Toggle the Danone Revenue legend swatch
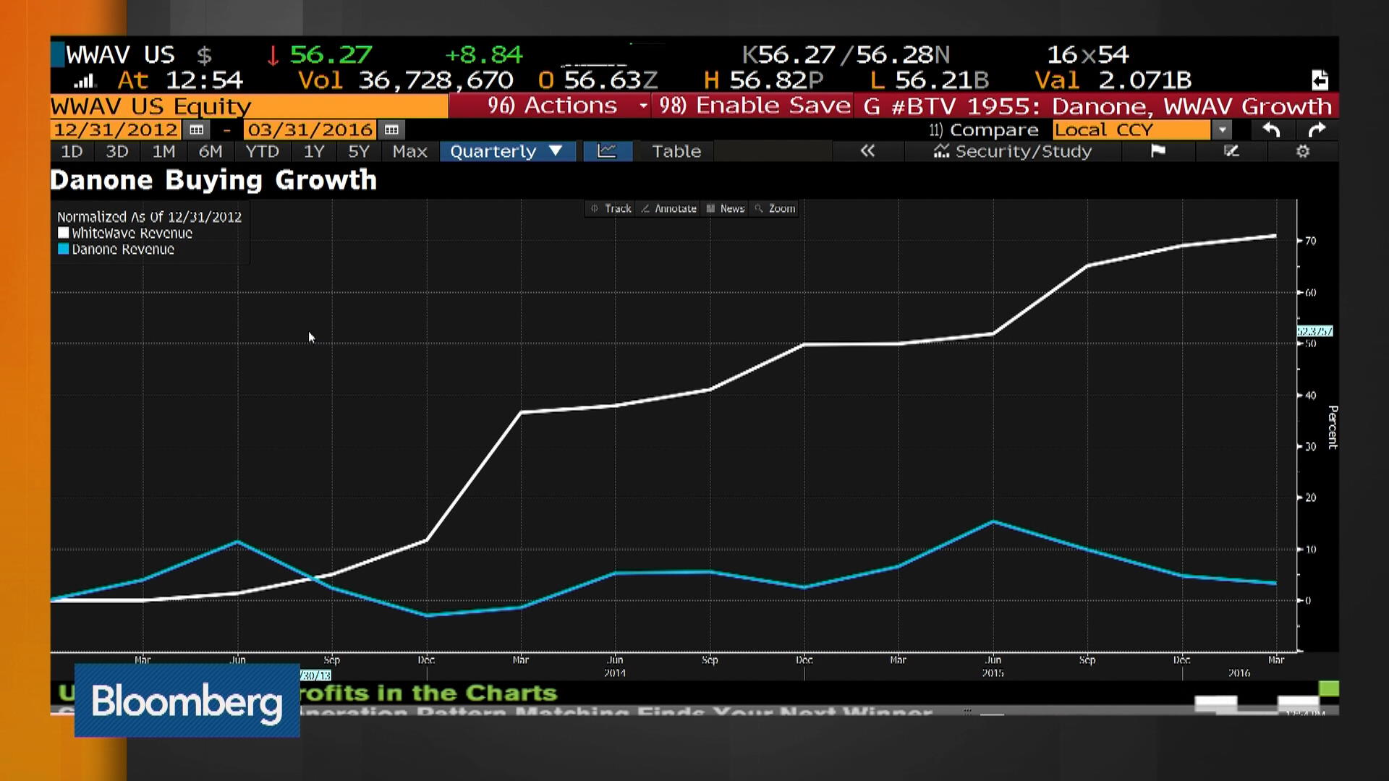This screenshot has width=1389, height=781. pyautogui.click(x=63, y=249)
